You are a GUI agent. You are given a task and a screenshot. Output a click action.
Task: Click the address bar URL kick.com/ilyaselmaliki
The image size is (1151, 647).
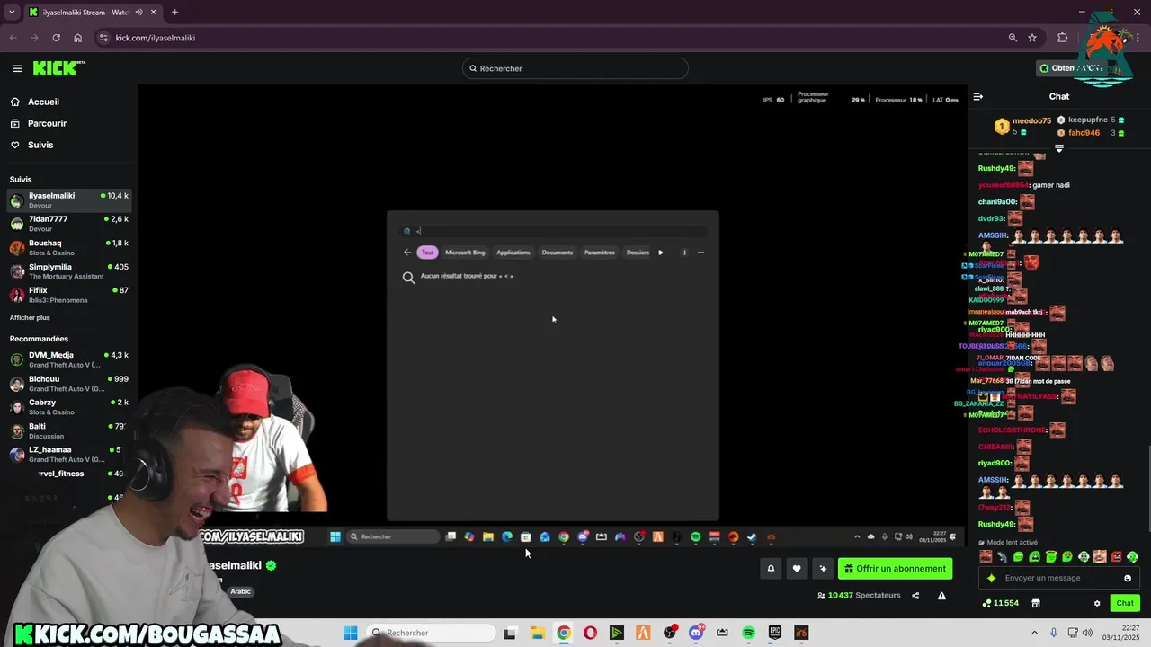pyautogui.click(x=156, y=38)
